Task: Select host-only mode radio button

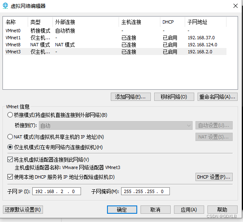Action: (x=10, y=147)
